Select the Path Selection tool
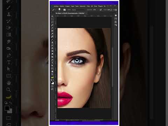Viewport: 168px width, 126px height. (52, 65)
